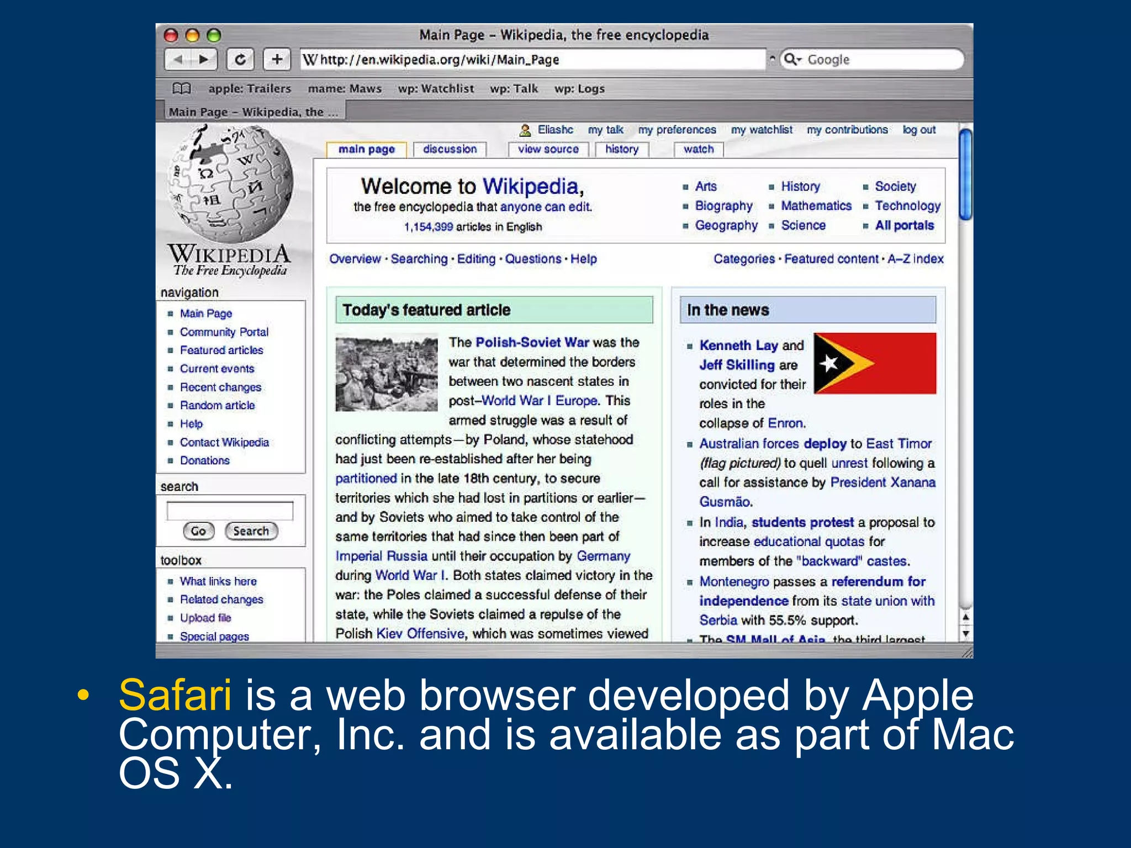Open the wp: Logs bookmark
The width and height of the screenshot is (1131, 848).
point(579,88)
